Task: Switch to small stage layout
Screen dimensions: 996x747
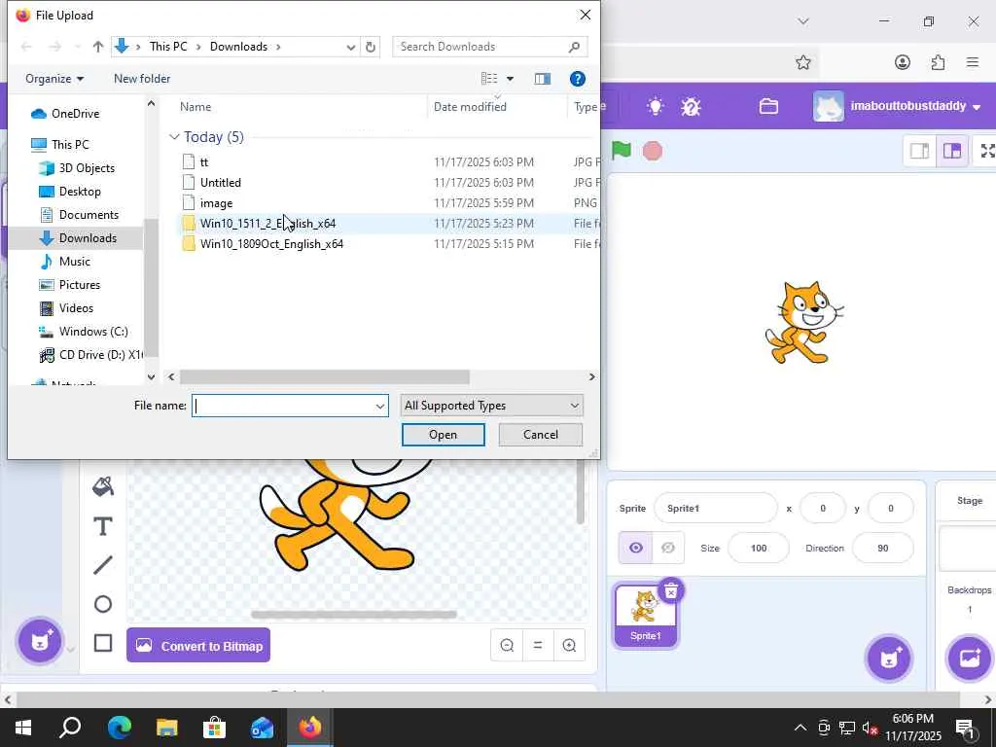Action: (920, 151)
